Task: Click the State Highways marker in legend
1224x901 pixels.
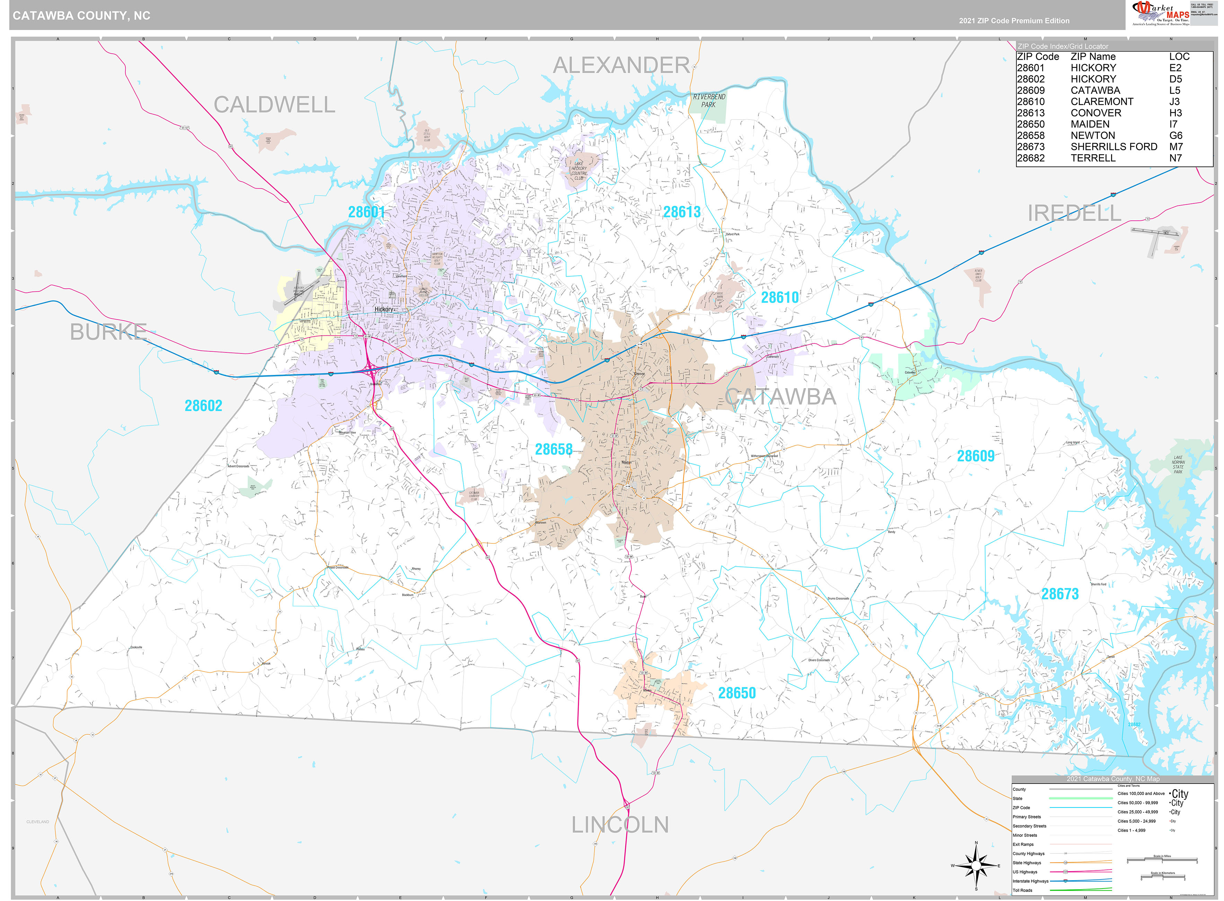Action: [1065, 863]
